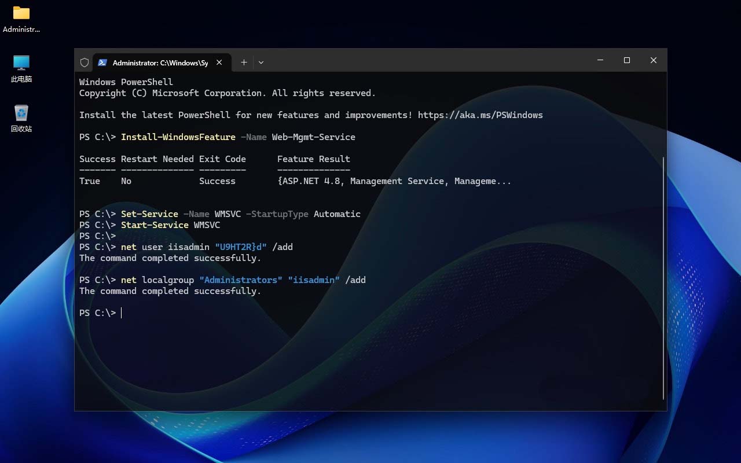Click the Feature Result column header
The width and height of the screenshot is (741, 463).
313,159
